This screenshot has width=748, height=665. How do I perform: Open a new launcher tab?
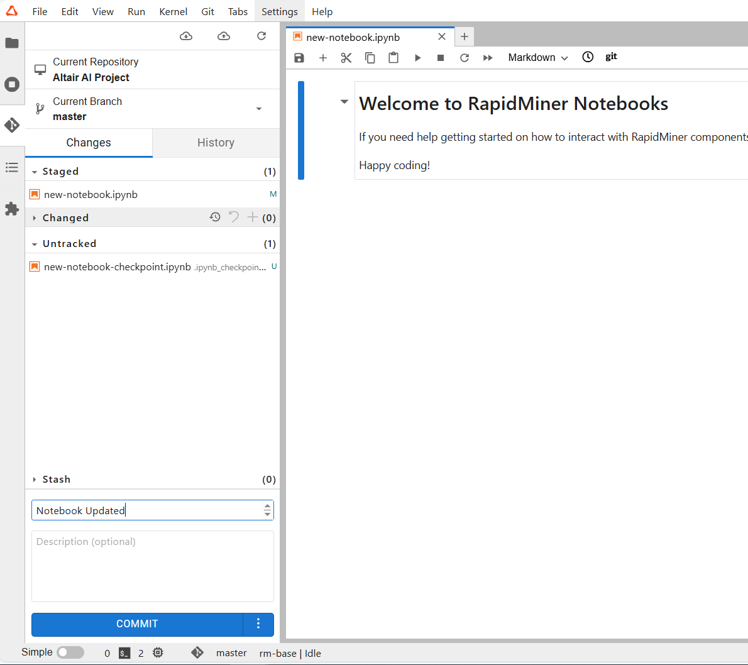[x=464, y=36]
